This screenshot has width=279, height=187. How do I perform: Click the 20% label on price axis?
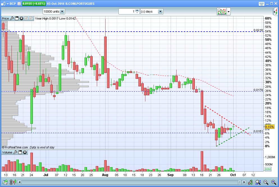[x=268, y=103]
